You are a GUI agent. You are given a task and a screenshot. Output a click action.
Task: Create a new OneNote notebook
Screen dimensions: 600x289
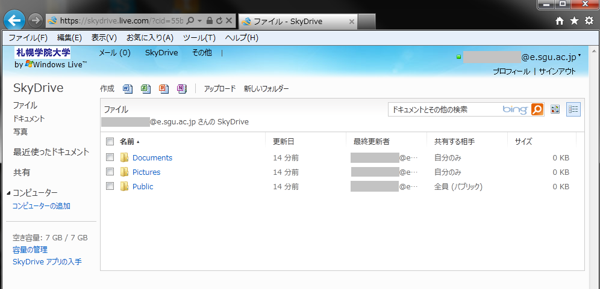182,88
